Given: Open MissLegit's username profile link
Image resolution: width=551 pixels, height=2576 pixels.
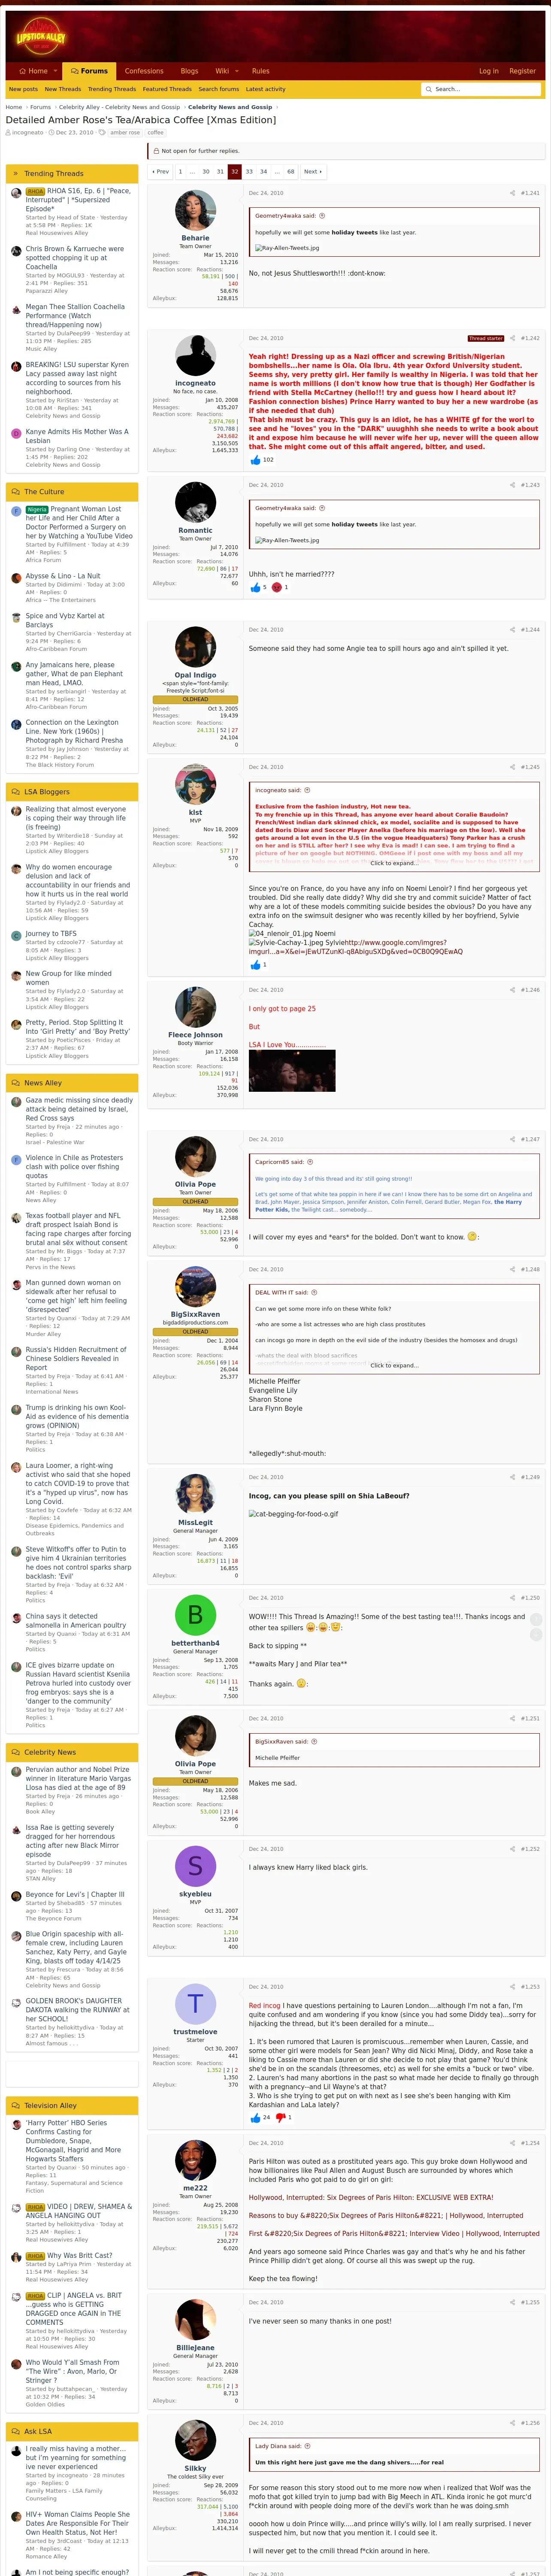Looking at the screenshot, I should click(195, 1523).
